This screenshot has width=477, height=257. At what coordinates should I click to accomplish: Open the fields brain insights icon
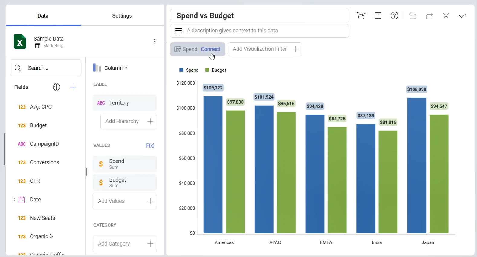56,87
